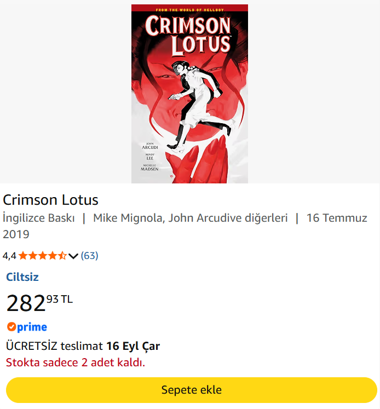Click the blue prime logo text

32,327
